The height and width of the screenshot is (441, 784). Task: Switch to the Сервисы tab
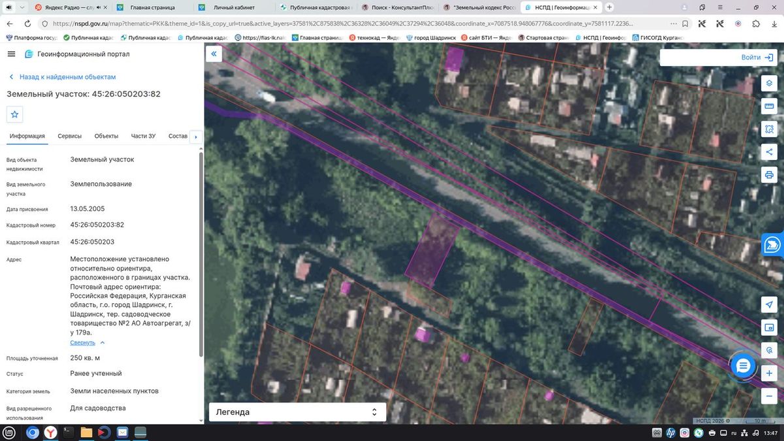(x=70, y=136)
